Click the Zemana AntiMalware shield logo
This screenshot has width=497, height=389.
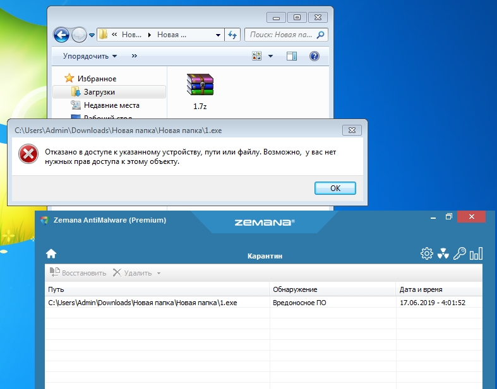[45, 220]
